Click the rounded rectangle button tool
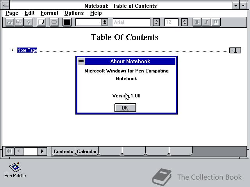 (x=54, y=22)
